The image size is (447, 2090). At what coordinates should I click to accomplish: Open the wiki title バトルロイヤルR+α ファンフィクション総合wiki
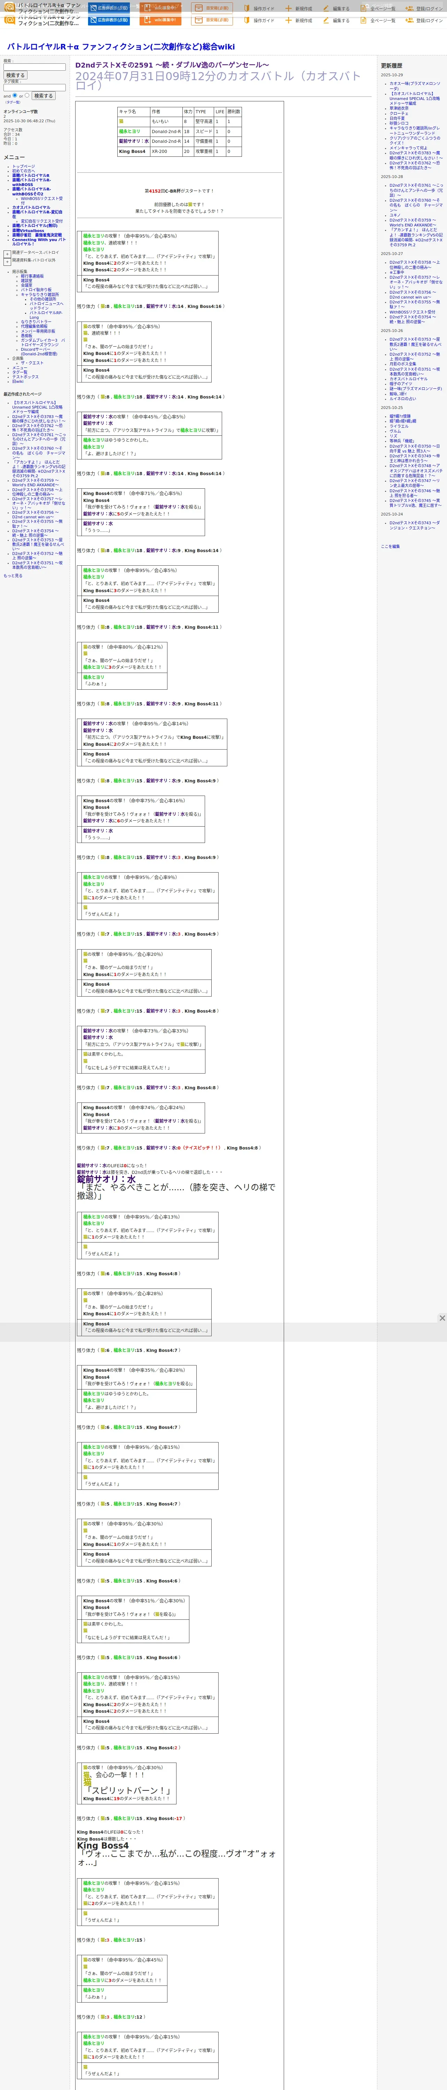[x=121, y=47]
